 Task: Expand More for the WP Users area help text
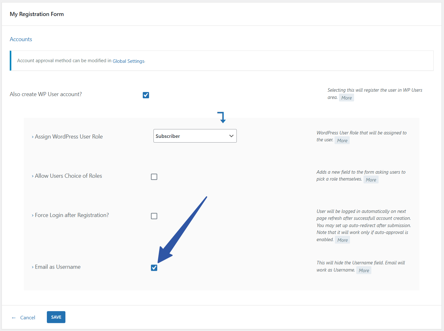pyautogui.click(x=346, y=98)
